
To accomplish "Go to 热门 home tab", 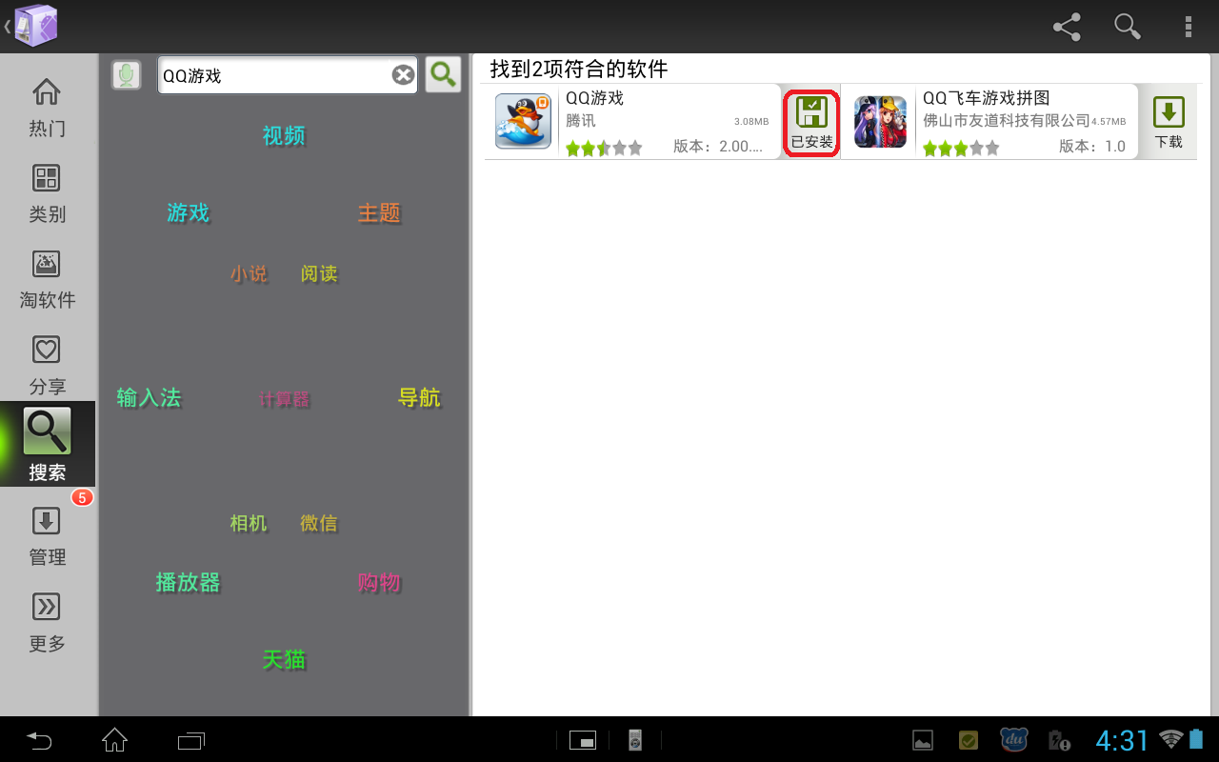I will 48,108.
